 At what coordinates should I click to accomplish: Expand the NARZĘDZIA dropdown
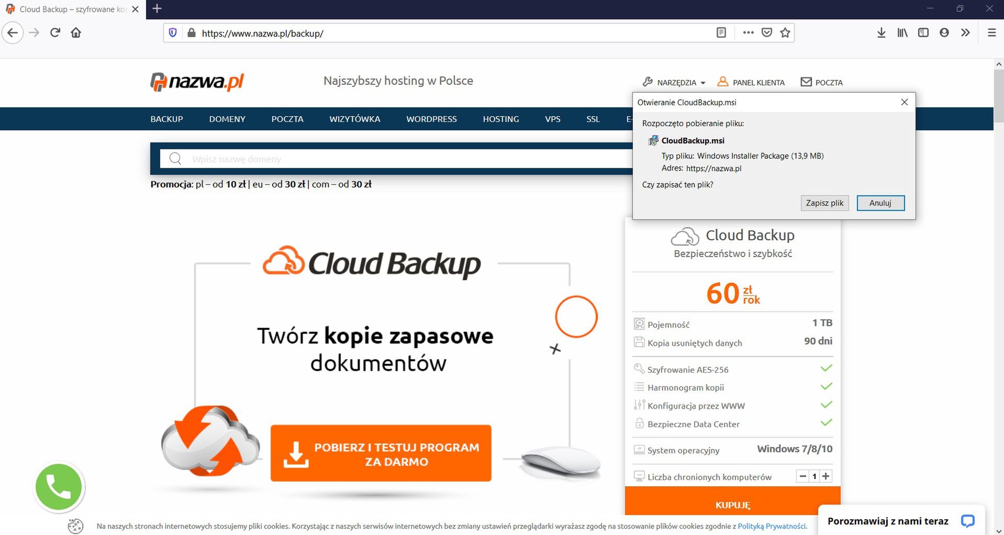pyautogui.click(x=674, y=82)
